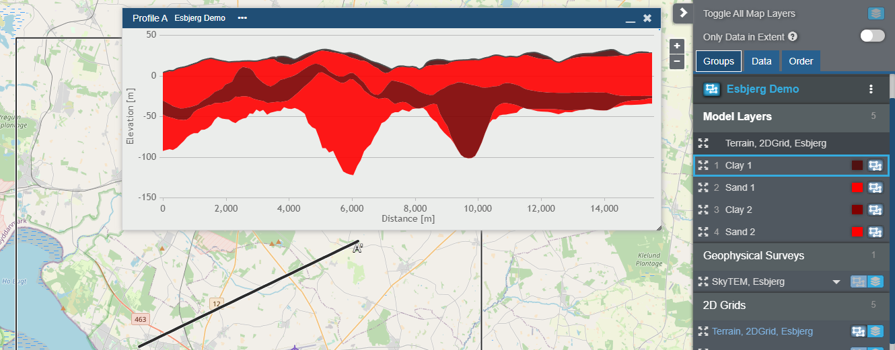Toggle SkyTEM, Esbjerg map layer icon
The image size is (895, 350).
[x=875, y=281]
